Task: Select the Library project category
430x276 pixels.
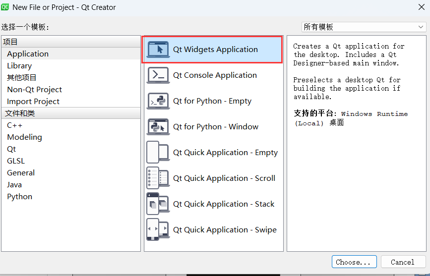Action: pyautogui.click(x=71, y=66)
